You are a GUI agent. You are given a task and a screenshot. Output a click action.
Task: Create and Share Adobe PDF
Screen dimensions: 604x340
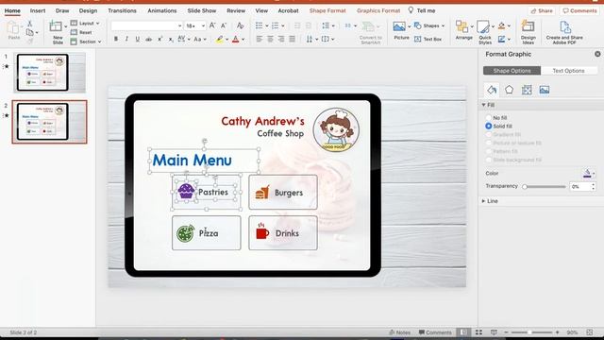coord(564,32)
